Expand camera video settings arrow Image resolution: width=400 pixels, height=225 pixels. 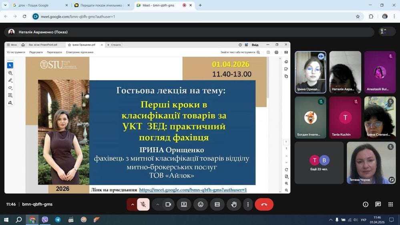(158, 204)
